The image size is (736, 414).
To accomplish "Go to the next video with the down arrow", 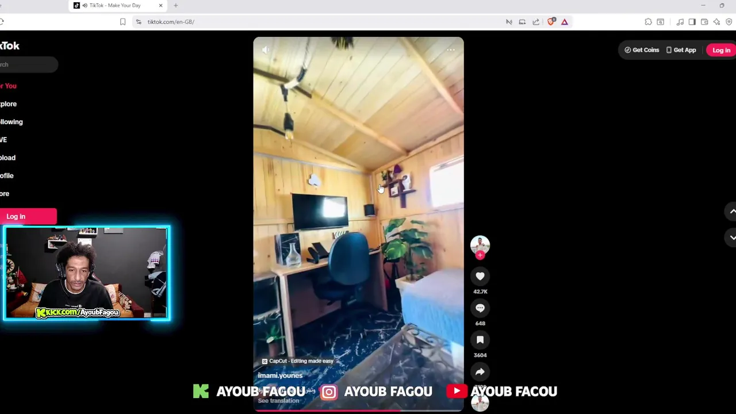I will 733,237.
